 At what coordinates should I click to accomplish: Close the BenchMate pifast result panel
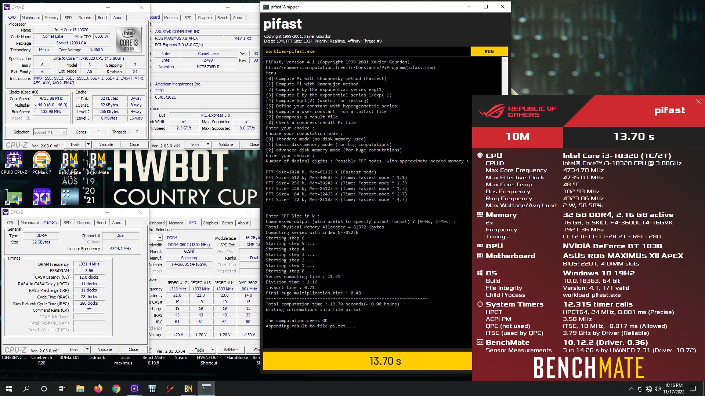(x=698, y=101)
